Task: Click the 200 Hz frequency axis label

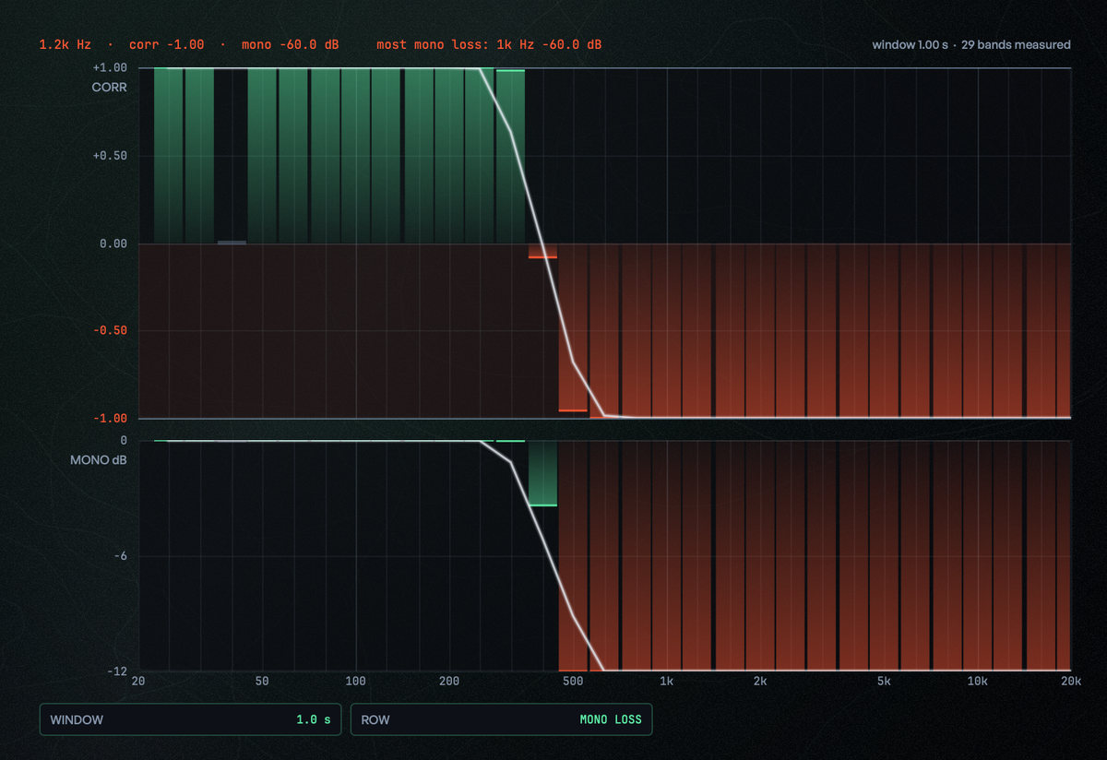Action: 449,682
